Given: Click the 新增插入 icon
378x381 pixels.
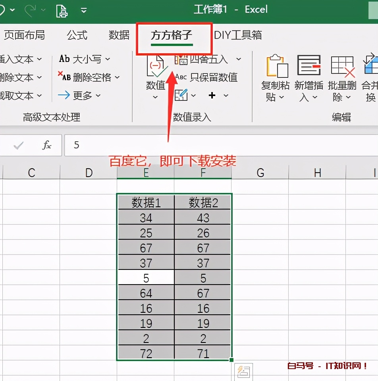Looking at the screenshot, I should [309, 66].
